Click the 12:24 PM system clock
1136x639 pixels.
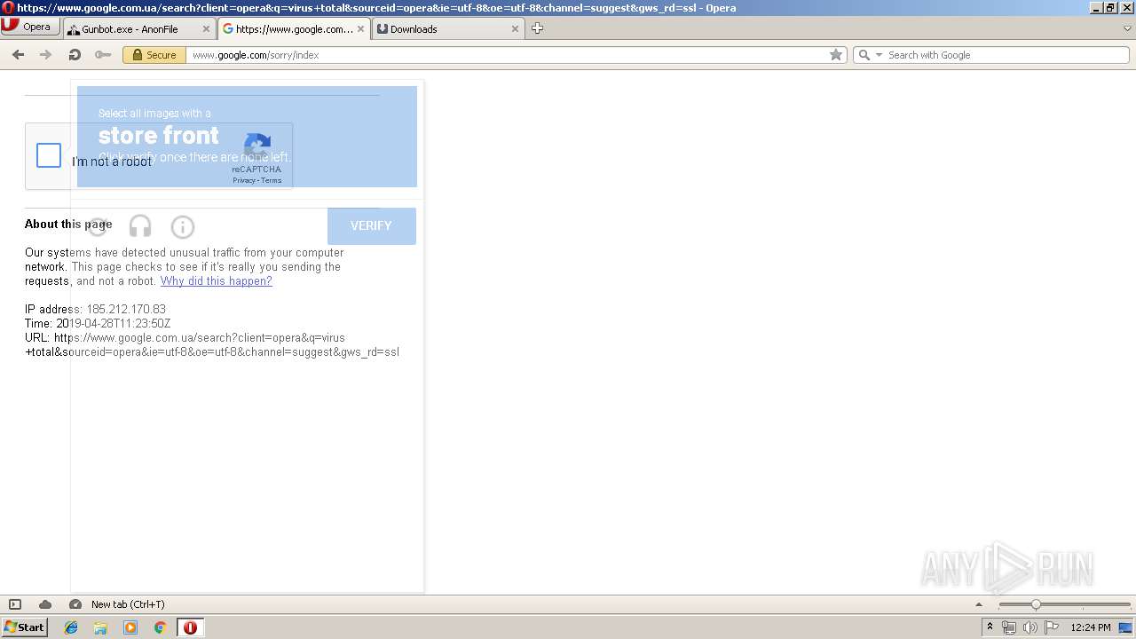point(1091,627)
